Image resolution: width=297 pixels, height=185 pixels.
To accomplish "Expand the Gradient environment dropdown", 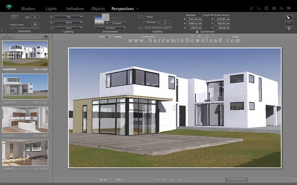I will 110,28.
